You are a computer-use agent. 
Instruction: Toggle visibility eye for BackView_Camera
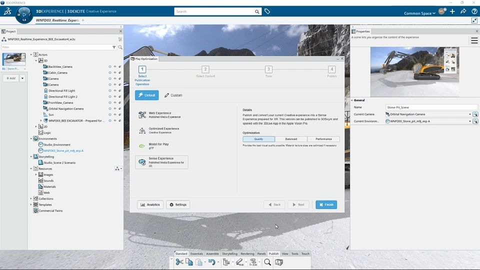coord(115,66)
